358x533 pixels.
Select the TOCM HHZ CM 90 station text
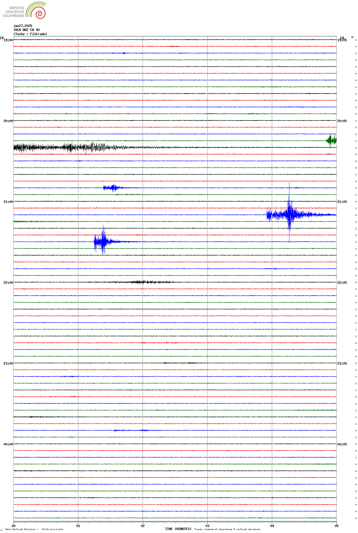(26, 30)
